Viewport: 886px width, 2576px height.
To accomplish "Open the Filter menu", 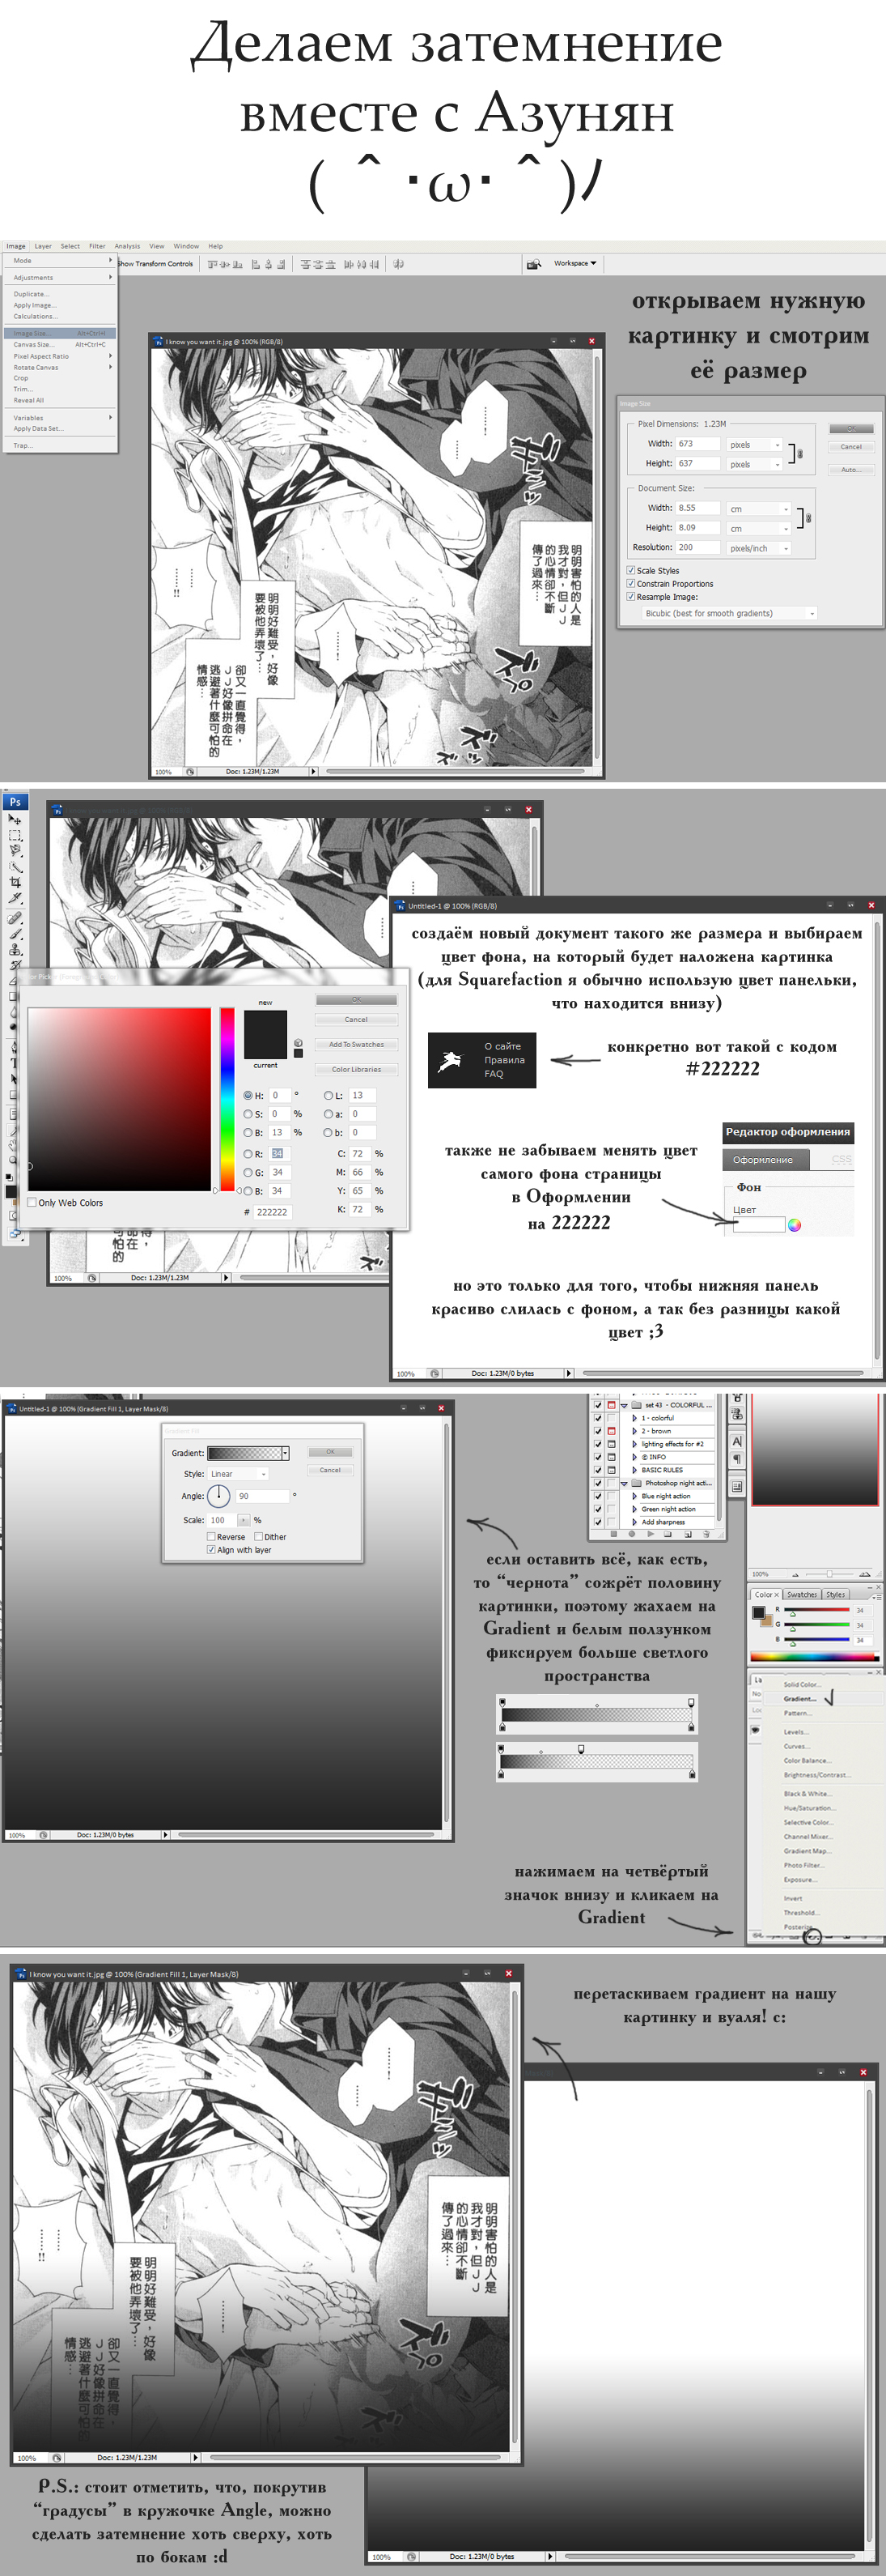I will [x=97, y=246].
